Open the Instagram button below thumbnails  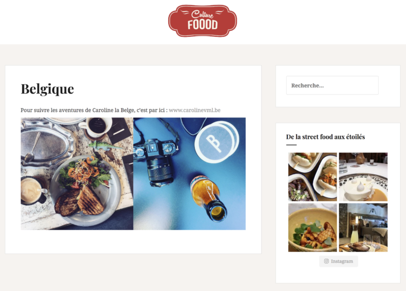pos(339,261)
